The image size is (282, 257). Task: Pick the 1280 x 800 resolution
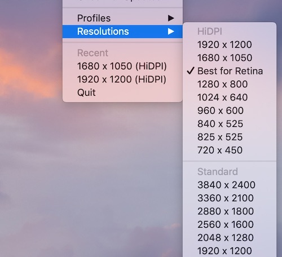pos(230,84)
